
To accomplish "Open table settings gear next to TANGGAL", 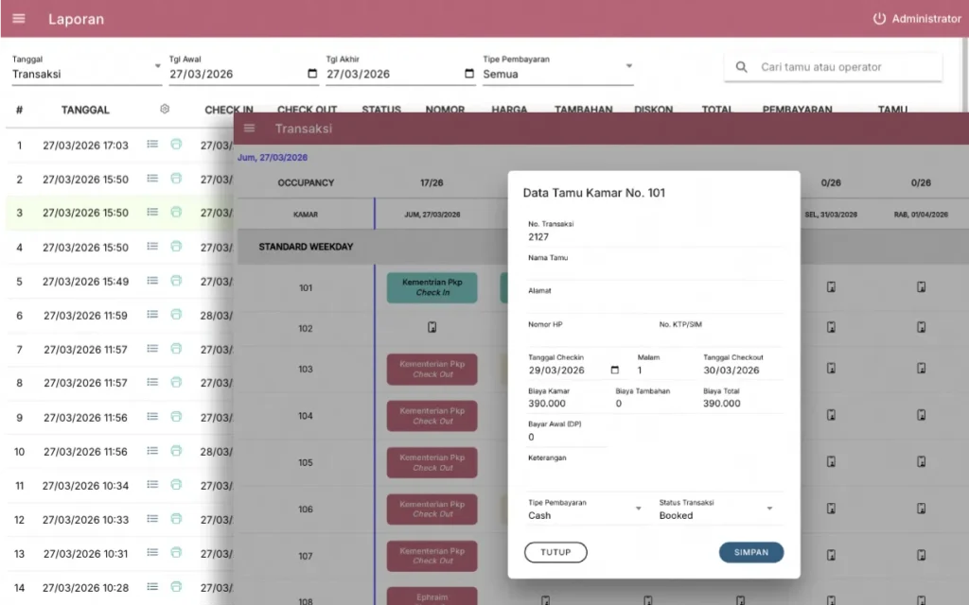I will click(165, 110).
